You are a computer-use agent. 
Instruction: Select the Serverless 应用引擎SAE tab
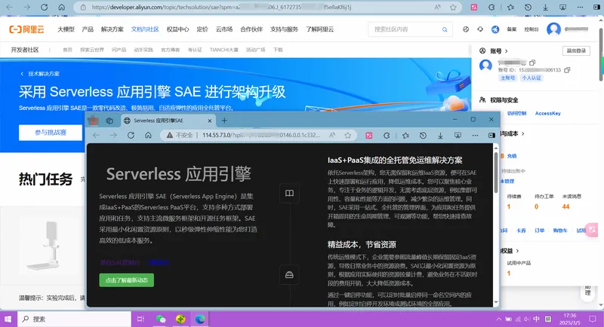(x=168, y=121)
